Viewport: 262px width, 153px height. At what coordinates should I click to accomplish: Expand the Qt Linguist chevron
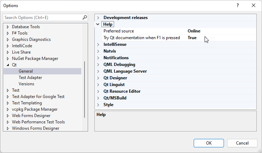pyautogui.click(x=98, y=85)
